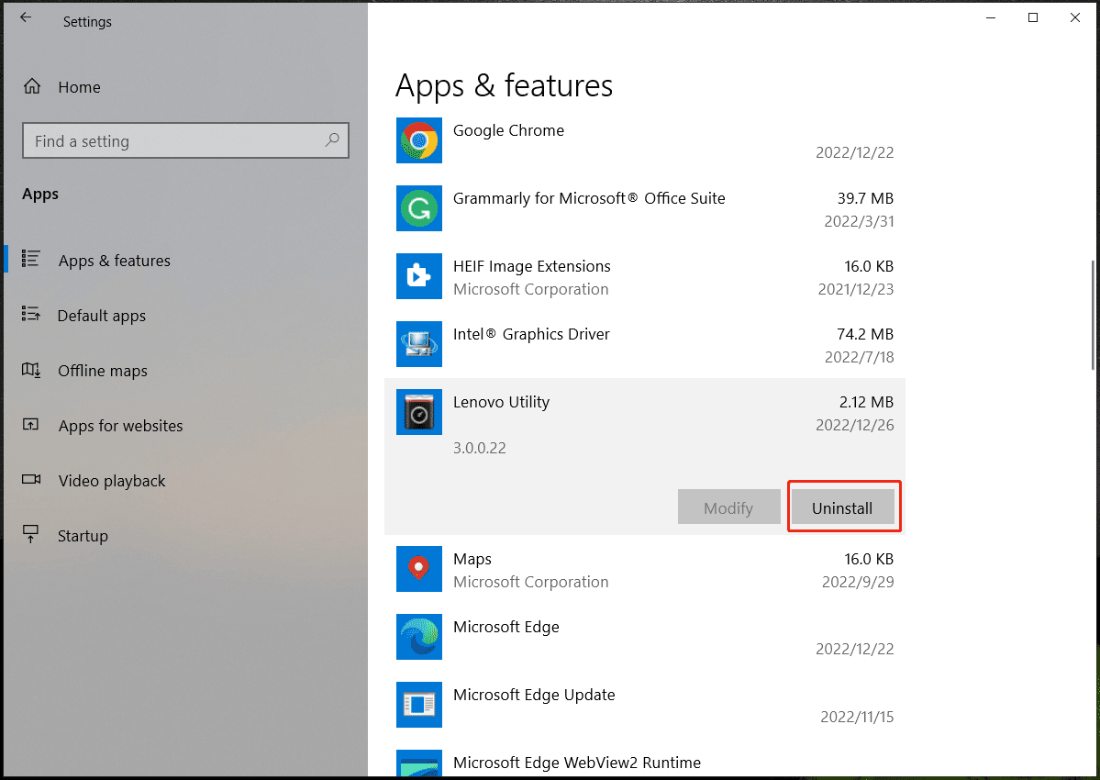Open Default apps settings
1100x780 pixels.
point(101,316)
